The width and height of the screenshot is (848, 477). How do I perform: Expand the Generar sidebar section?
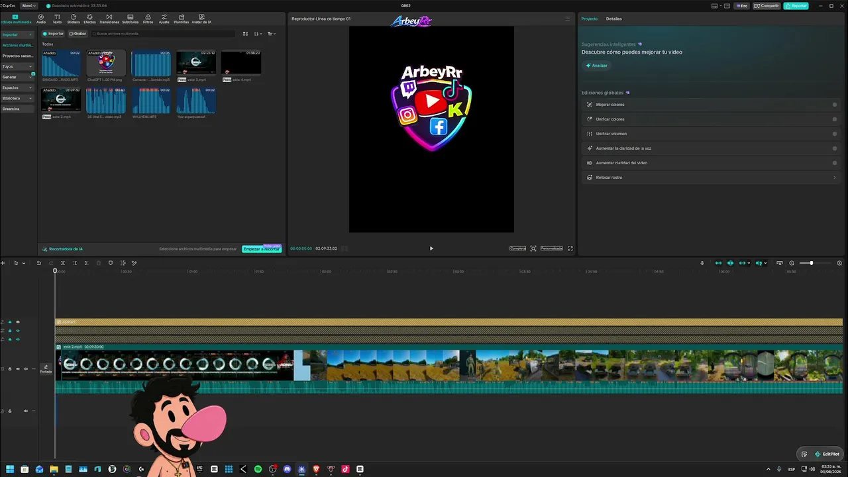click(17, 77)
